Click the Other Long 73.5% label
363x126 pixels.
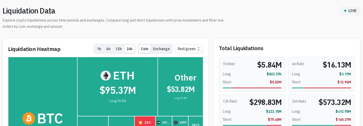pos(180,98)
